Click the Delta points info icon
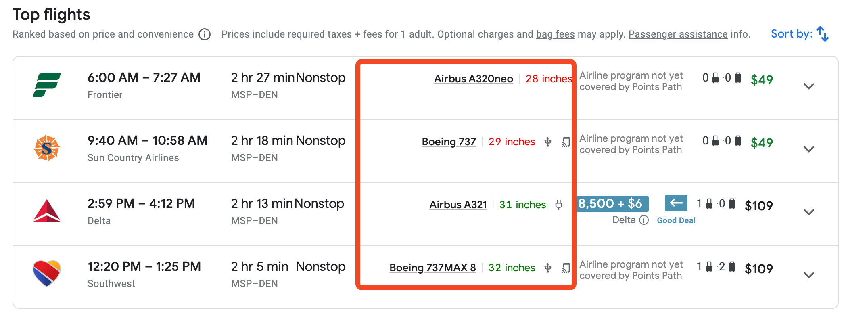This screenshot has height=318, width=844. (x=644, y=220)
